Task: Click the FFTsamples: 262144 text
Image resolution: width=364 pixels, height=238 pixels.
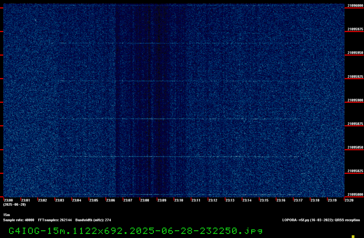Action: [55, 220]
